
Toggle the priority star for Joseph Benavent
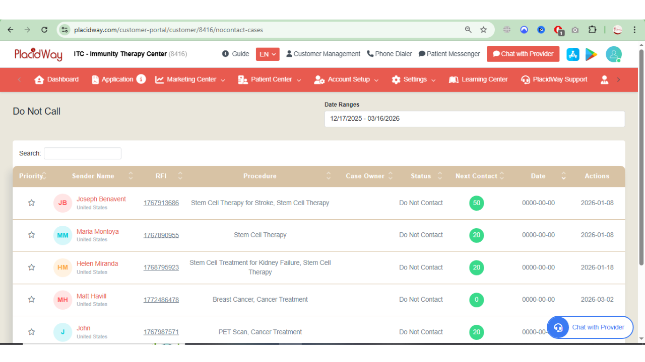[32, 203]
